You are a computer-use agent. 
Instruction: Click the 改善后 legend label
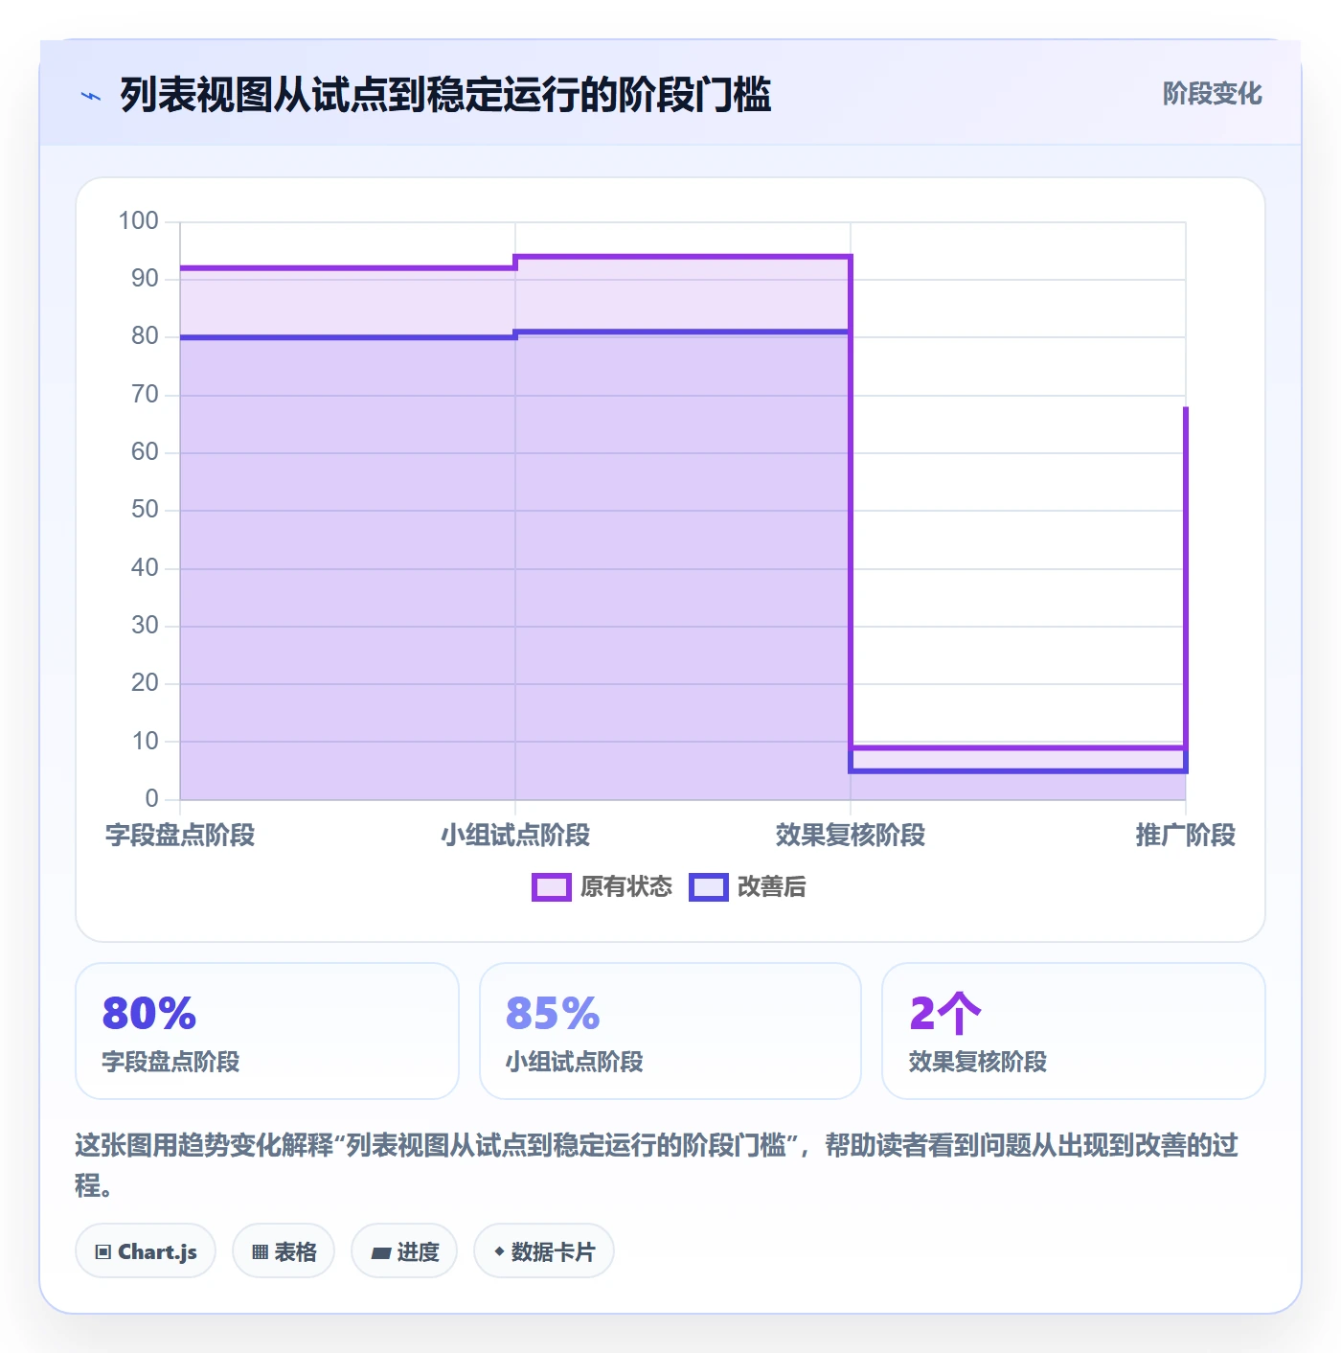[x=771, y=887]
